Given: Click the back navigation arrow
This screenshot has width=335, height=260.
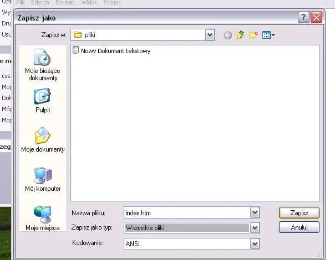Looking at the screenshot, I should pos(227,35).
